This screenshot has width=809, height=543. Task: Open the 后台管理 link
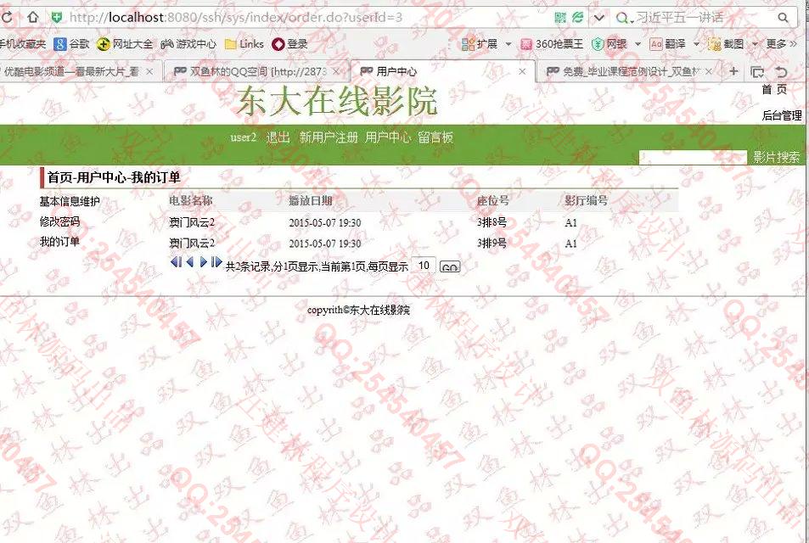click(782, 115)
